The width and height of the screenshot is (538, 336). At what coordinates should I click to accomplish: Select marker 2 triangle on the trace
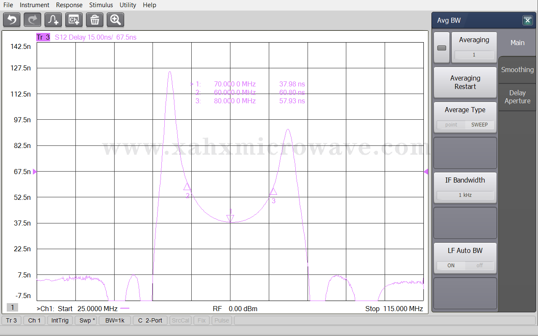187,187
